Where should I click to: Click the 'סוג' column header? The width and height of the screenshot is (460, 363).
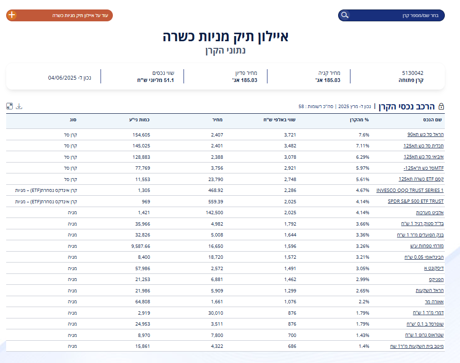point(74,120)
